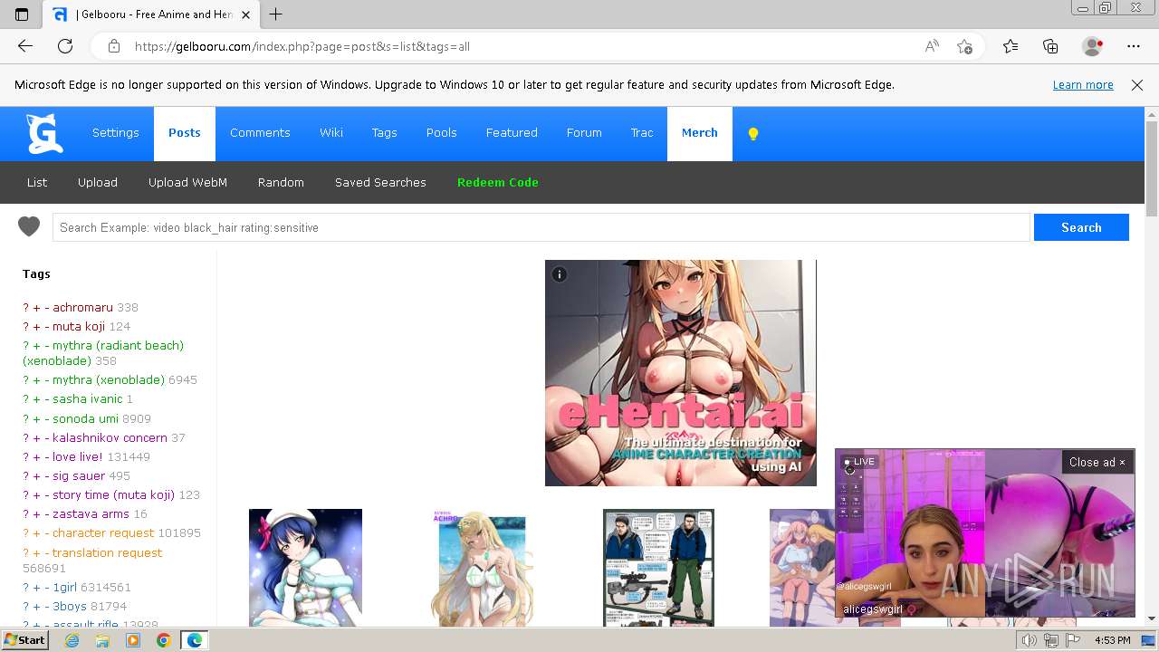Open the browser profile icon
Viewport: 1159px width, 652px height.
pos(1093,46)
